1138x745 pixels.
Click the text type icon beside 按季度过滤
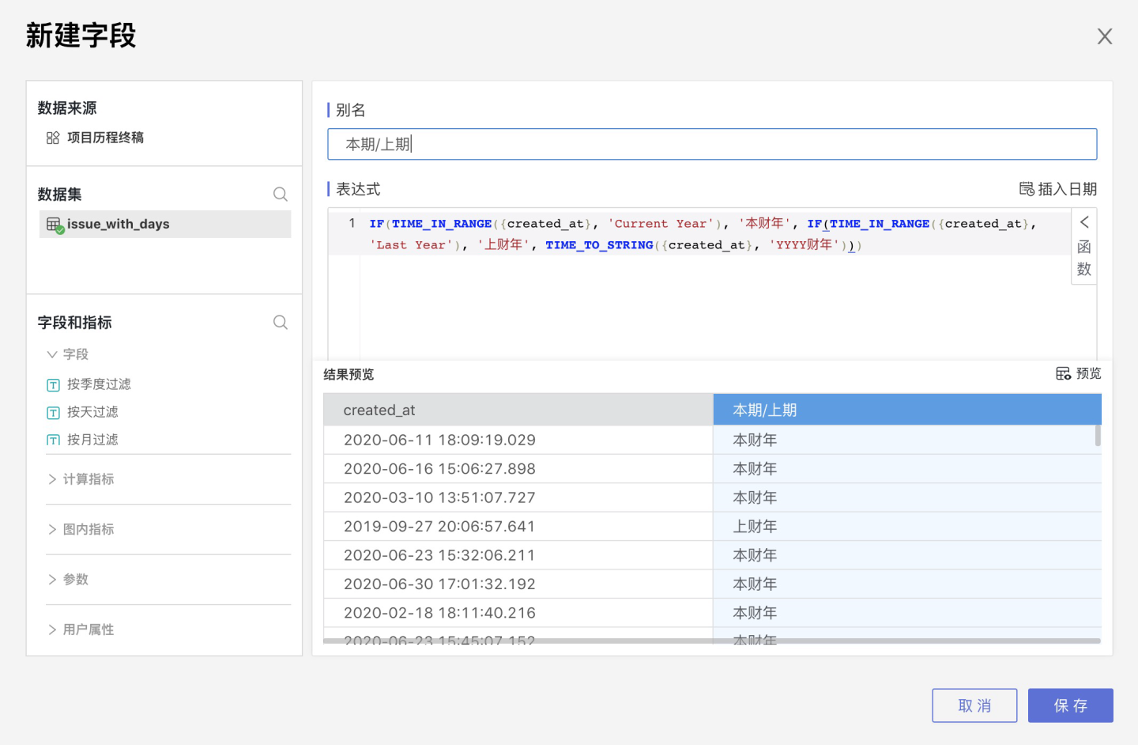53,385
